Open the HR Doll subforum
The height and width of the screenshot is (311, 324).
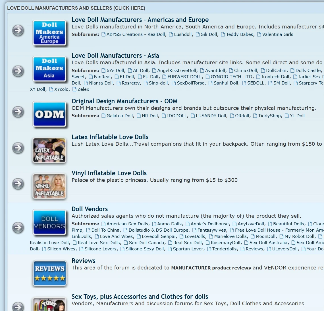(x=150, y=116)
